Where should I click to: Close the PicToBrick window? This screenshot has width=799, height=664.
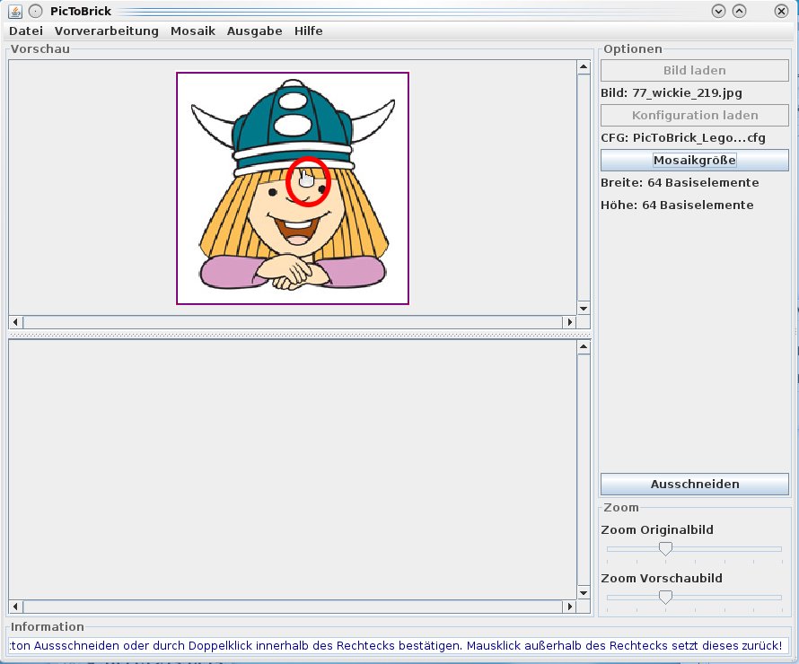(781, 11)
